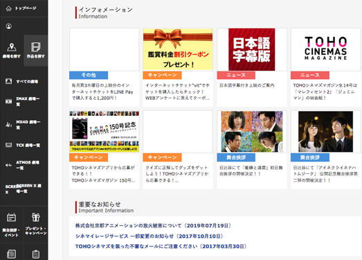362x260 pixels.
Task: Click the 舞台挨拶 tag on アイネクライネナハトムジーク card
Action: coord(310,157)
